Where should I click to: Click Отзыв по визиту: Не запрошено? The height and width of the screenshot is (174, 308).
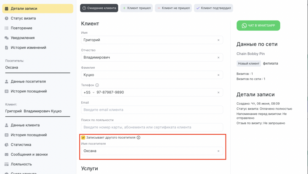(261, 123)
